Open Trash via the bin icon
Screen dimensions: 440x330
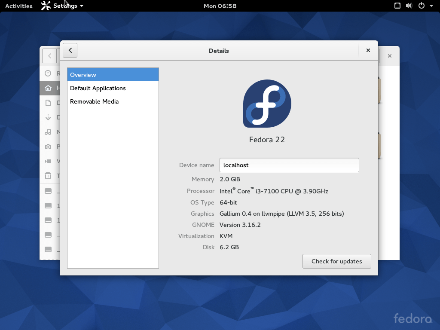48,176
